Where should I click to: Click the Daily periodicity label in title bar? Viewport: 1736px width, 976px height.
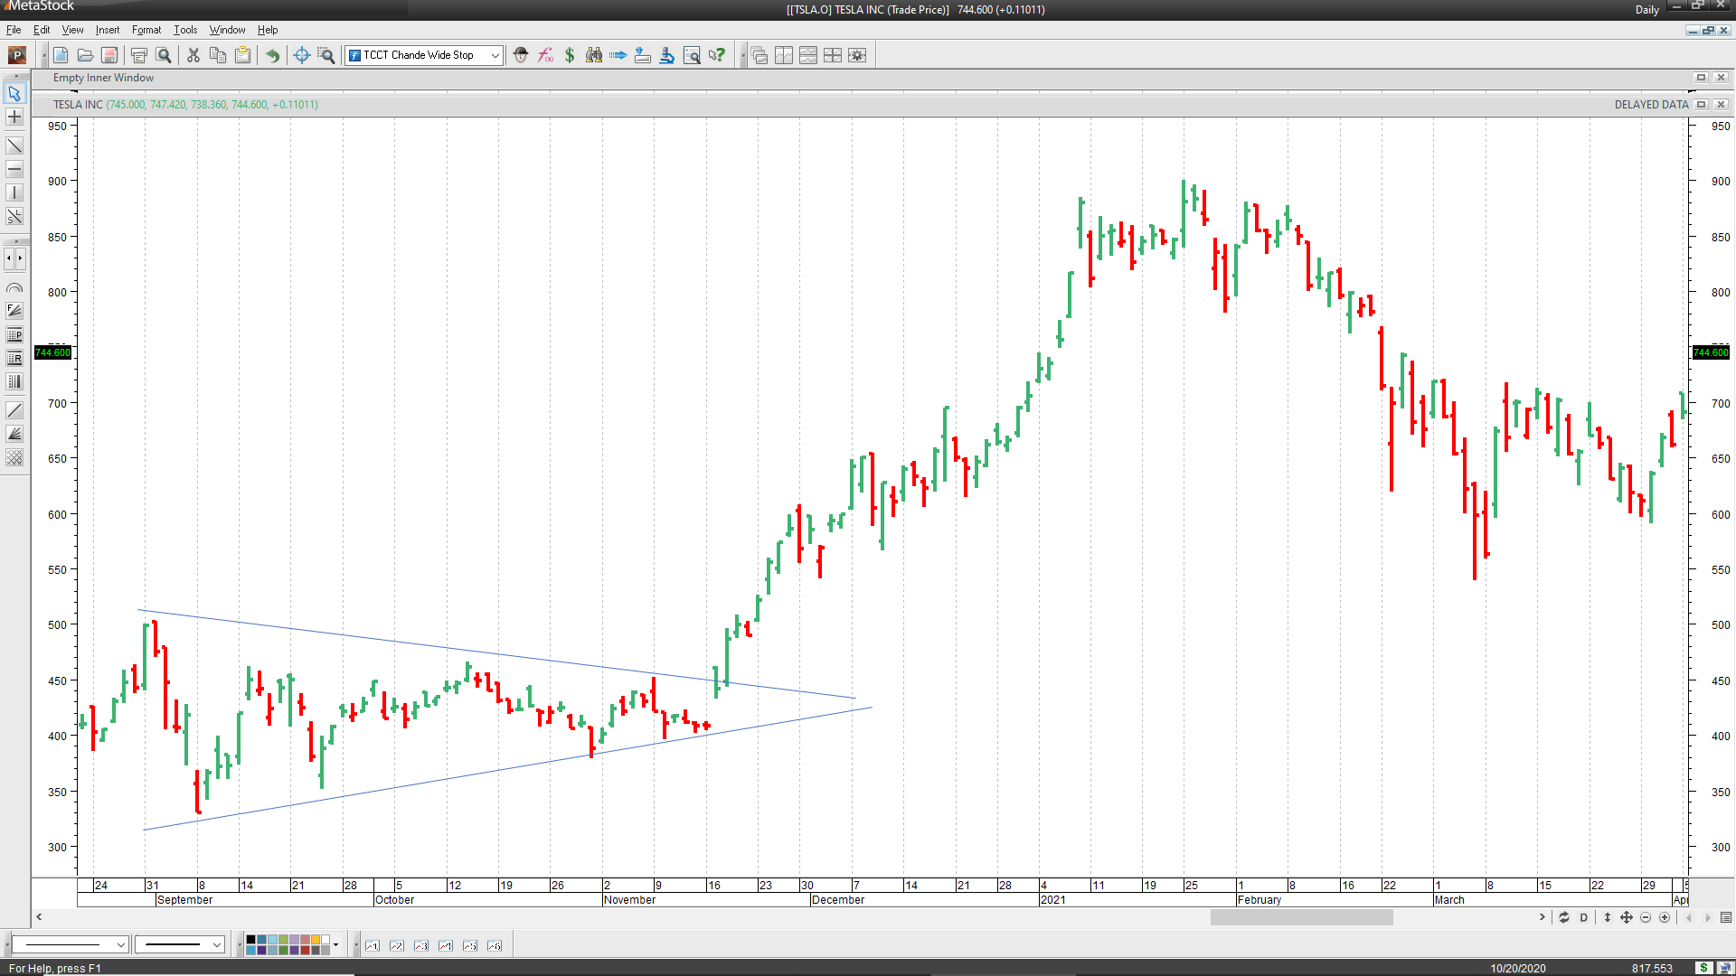click(x=1647, y=10)
